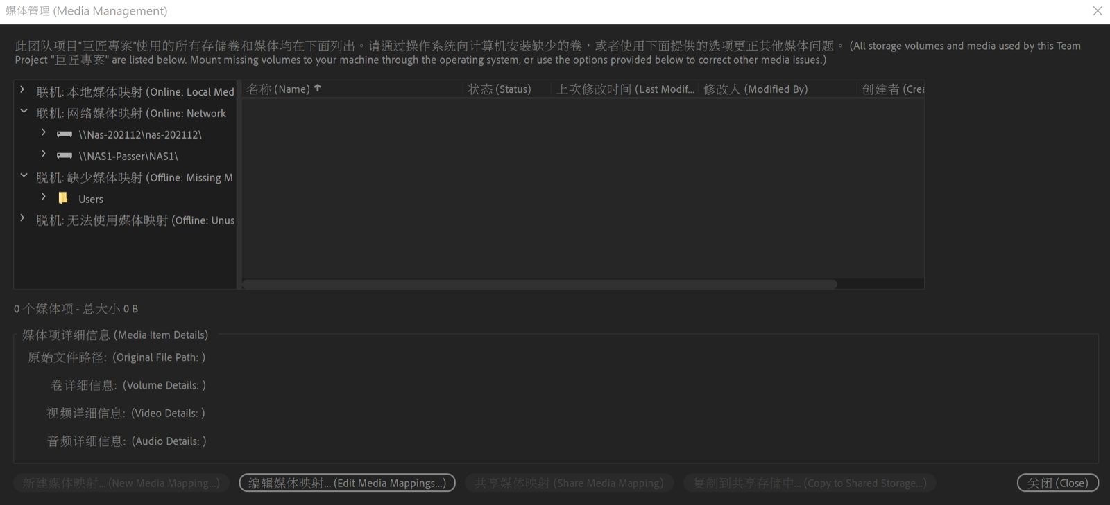Select the 脱机: 无法使用媒体映射 tree row

coord(126,220)
